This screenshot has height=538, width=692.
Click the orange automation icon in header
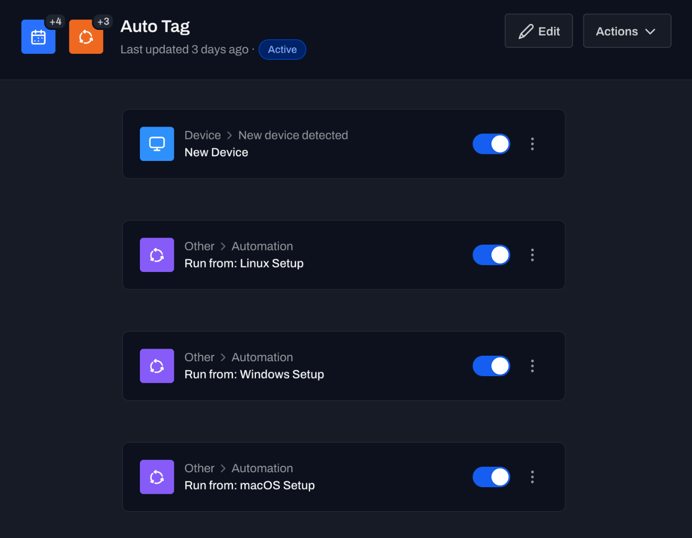[x=86, y=37]
